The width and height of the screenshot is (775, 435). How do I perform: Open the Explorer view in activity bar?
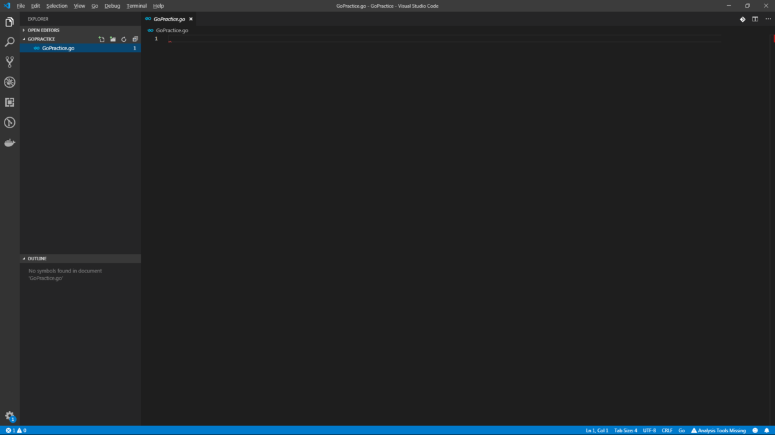pos(10,22)
